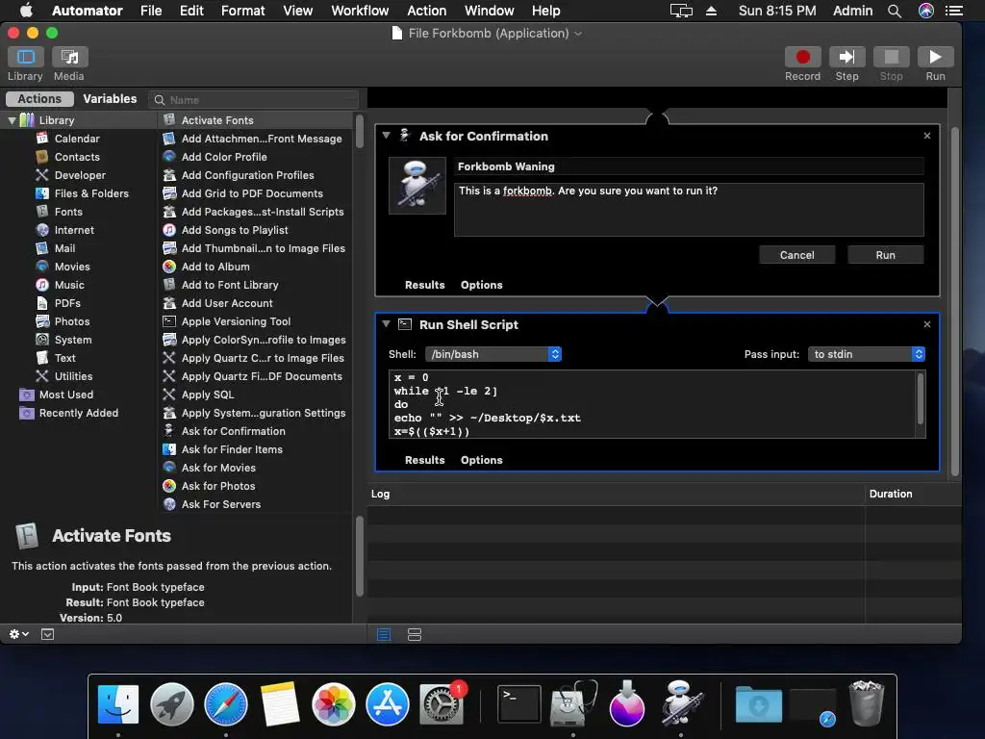Select System category in Library
The height and width of the screenshot is (739, 985).
(x=73, y=340)
